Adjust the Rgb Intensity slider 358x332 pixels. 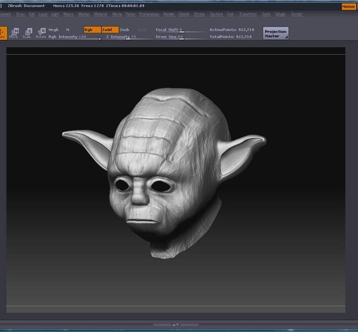(x=74, y=37)
